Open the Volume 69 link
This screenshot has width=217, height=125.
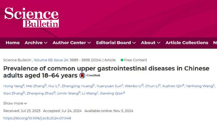(x=43, y=60)
